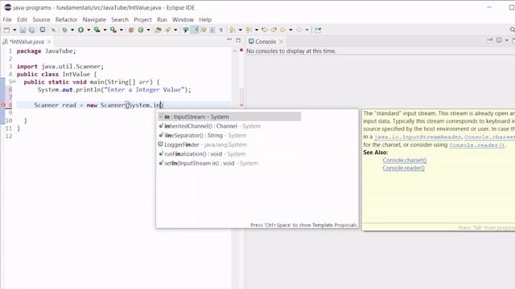Open the Search menu
The image size is (515, 289).
(120, 19)
